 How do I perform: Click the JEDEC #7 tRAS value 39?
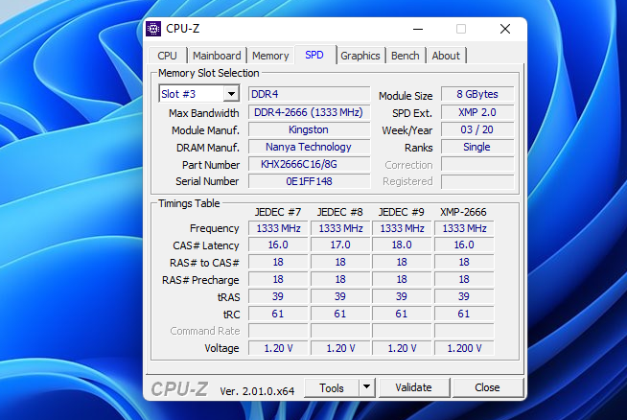278,296
